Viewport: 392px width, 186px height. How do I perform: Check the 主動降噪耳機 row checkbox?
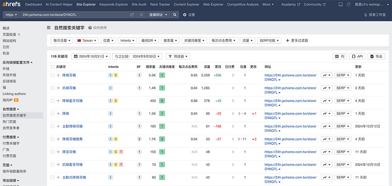pos(52,126)
